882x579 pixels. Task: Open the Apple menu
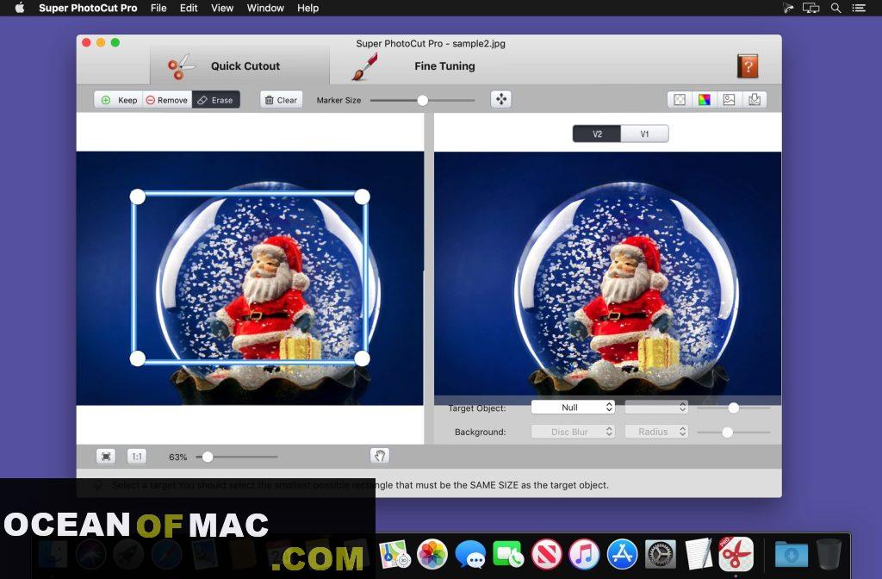click(x=19, y=8)
